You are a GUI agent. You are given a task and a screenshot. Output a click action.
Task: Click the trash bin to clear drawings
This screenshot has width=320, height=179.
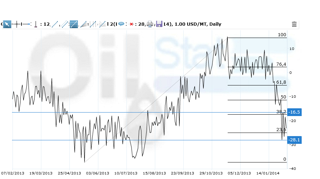tap(294, 24)
